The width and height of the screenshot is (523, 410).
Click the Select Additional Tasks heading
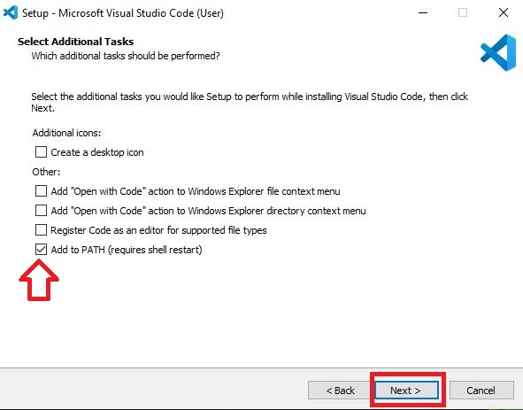coord(76,42)
